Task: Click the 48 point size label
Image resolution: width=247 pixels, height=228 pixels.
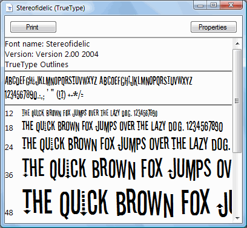Action: coord(9,213)
